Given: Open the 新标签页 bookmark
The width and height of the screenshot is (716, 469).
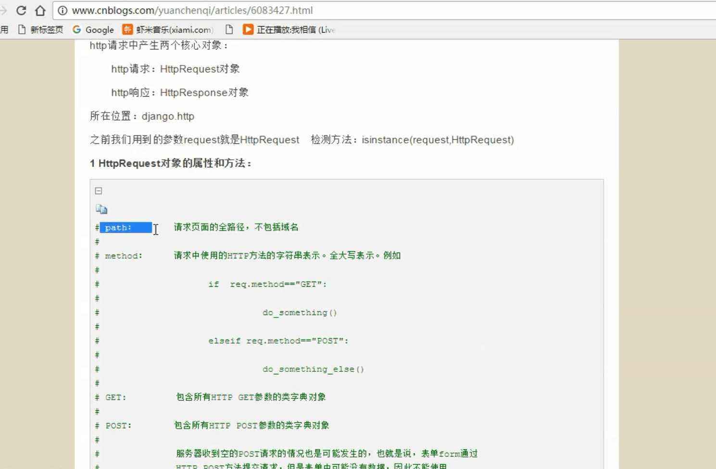Looking at the screenshot, I should point(40,30).
